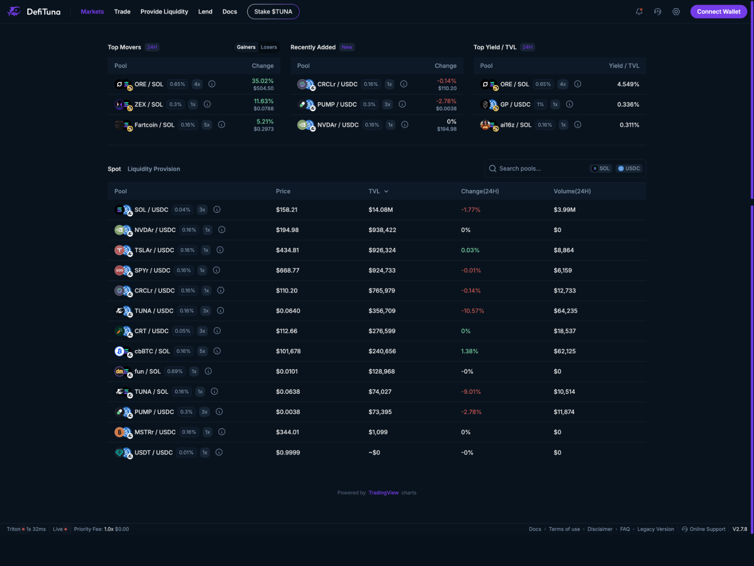Click the Priority Fee 1.0x status
The image size is (754, 566).
tap(101, 529)
